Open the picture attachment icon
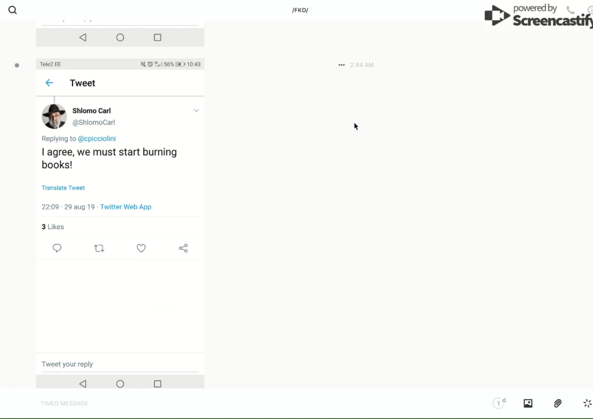The image size is (593, 419). pos(528,403)
